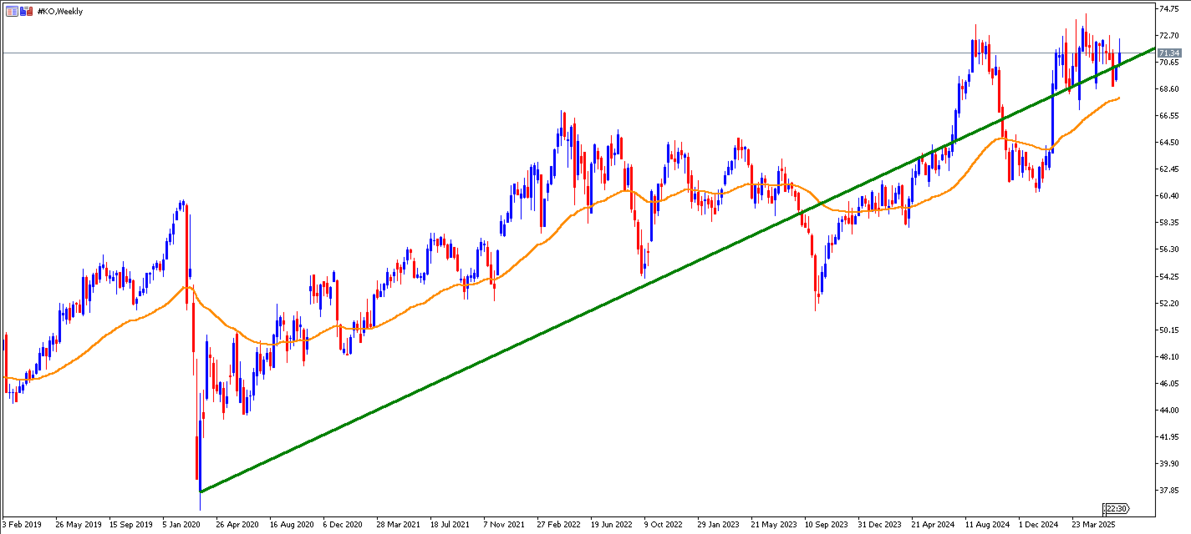
Task: Click the 5 Jan 2020 date label
Action: coord(181,525)
